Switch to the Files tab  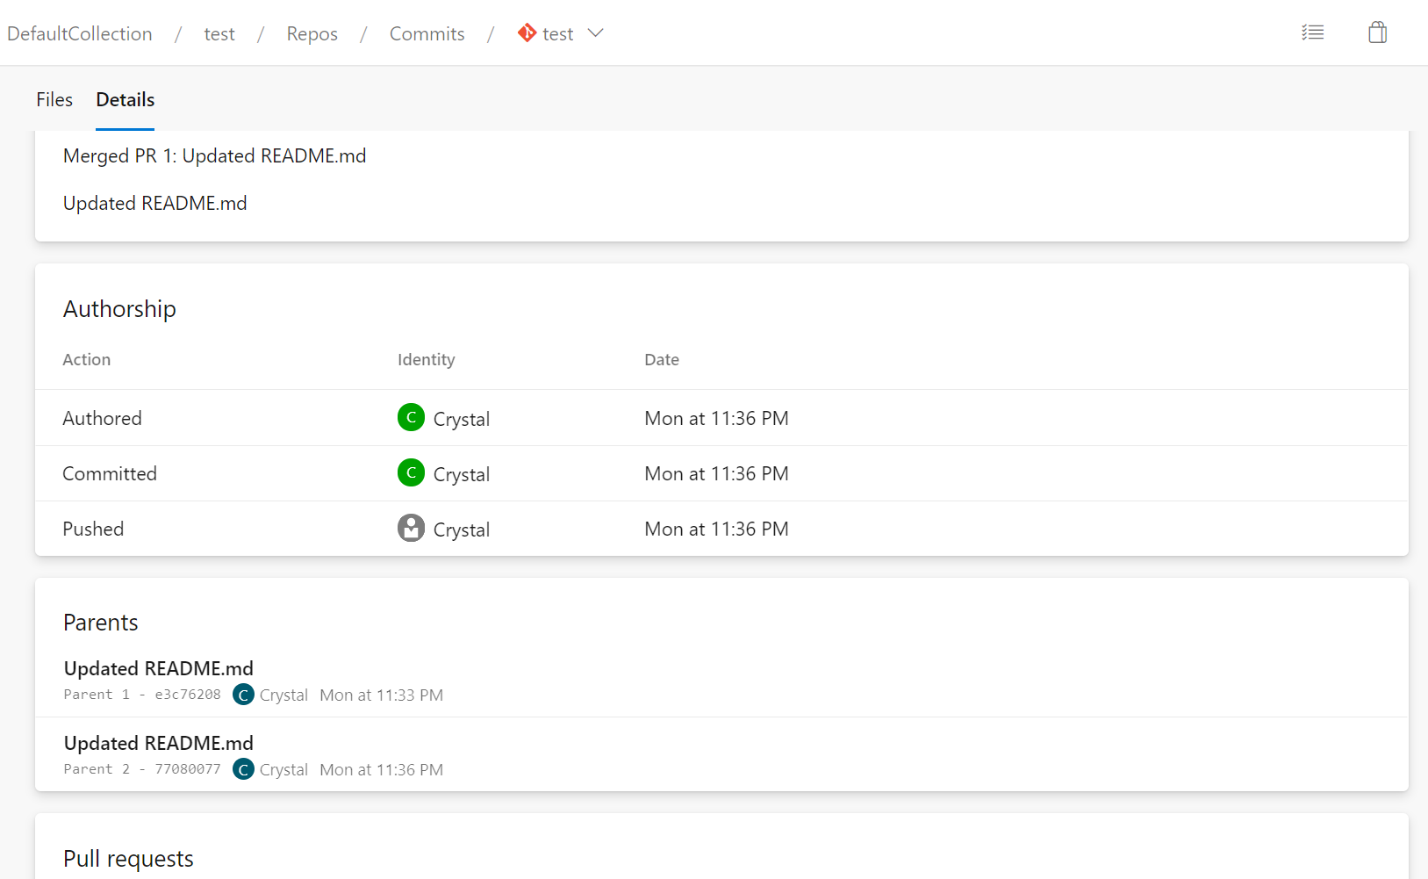[54, 99]
